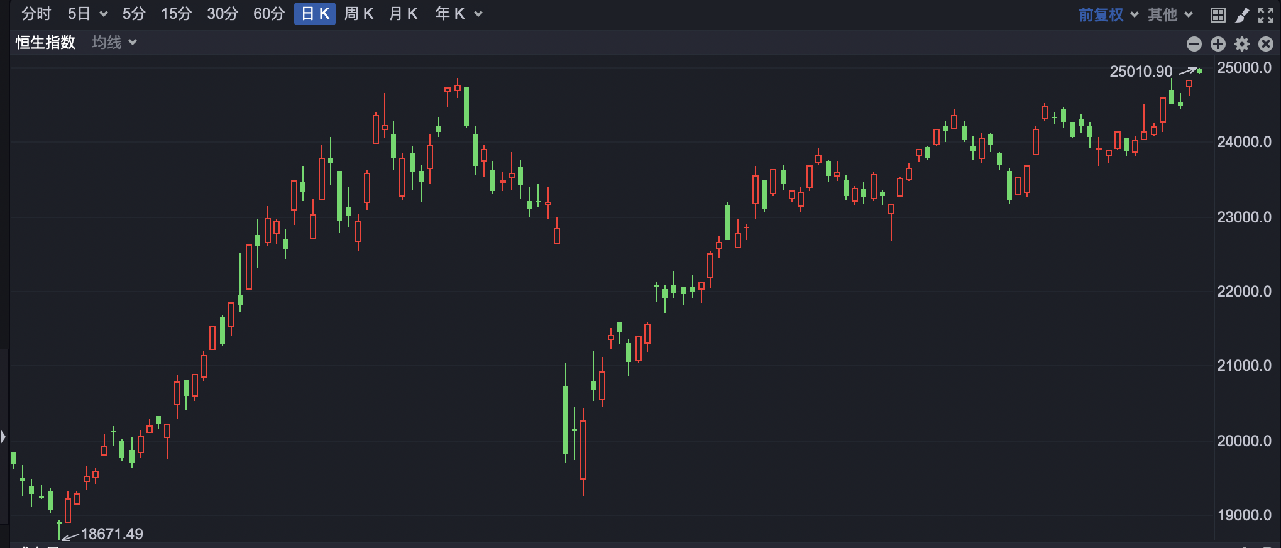Expand the 年K period dropdown arrow
This screenshot has width=1281, height=548.
point(478,14)
